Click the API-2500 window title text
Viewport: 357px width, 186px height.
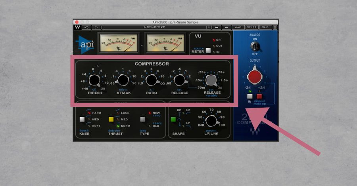(x=175, y=22)
